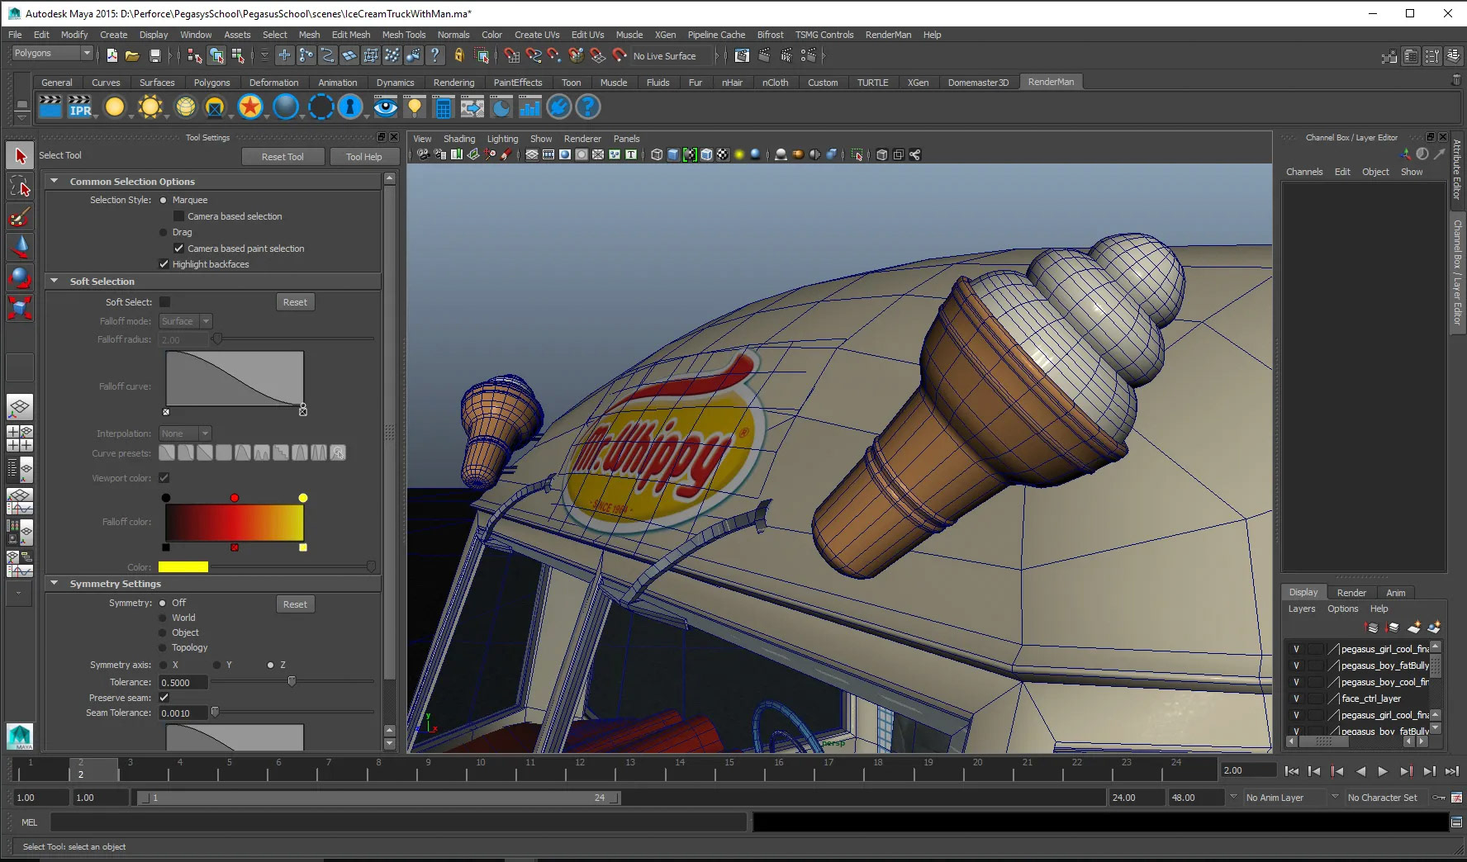Uncheck Highlight backfaces option
The width and height of the screenshot is (1467, 862).
tap(164, 264)
